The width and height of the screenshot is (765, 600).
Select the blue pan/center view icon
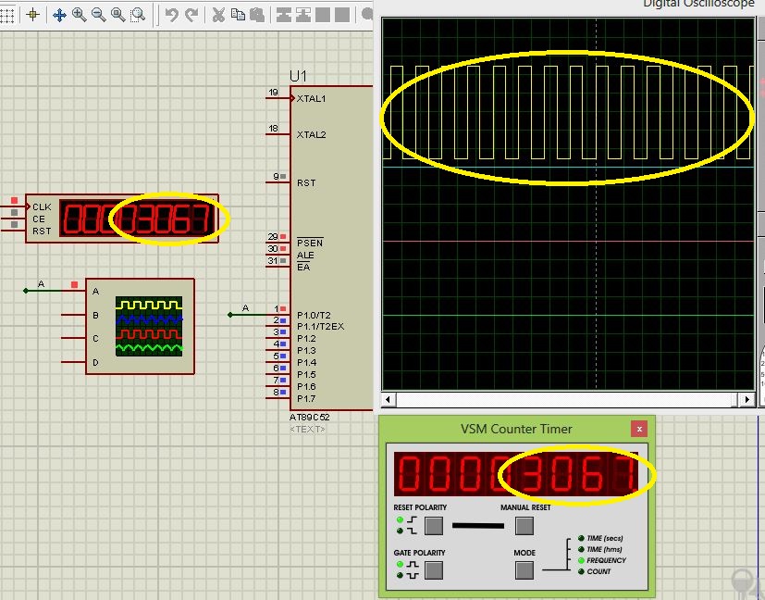point(59,15)
